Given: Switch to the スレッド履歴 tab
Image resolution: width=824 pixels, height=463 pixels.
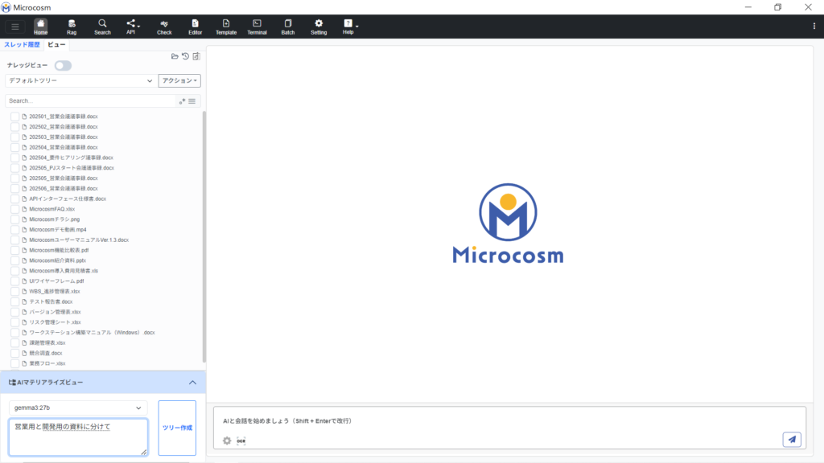Looking at the screenshot, I should coord(22,45).
